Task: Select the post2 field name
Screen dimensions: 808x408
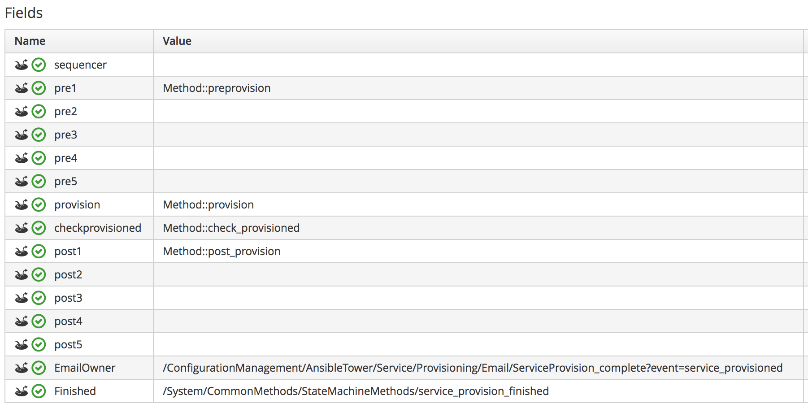Action: tap(68, 275)
